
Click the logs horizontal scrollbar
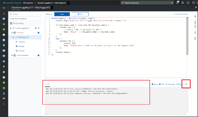point(115,114)
